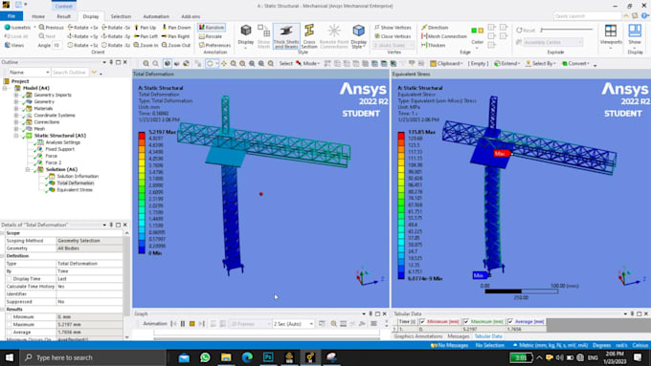
Task: Click Previous view button
Action: 51,28
